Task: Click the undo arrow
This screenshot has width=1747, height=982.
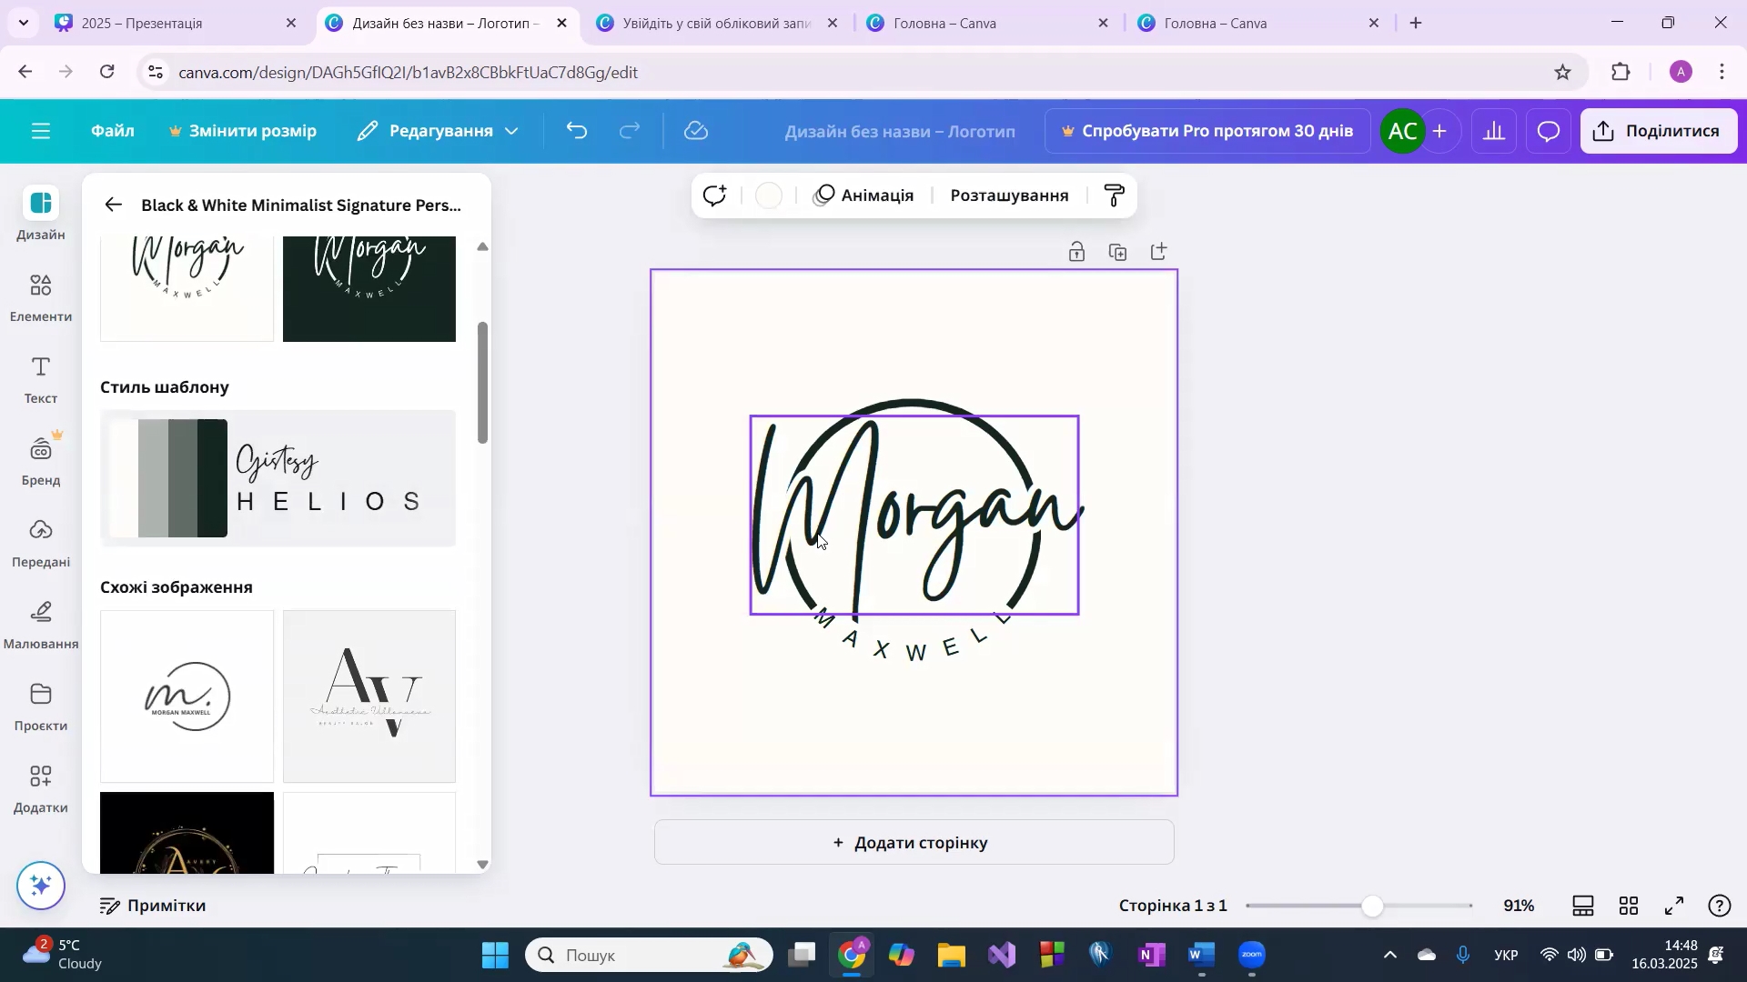Action: 577,132
